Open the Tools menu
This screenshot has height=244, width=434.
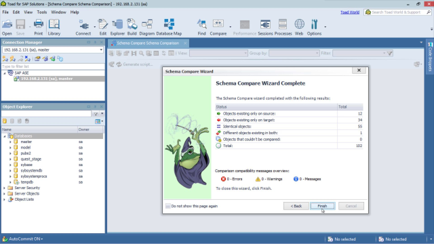(x=42, y=12)
